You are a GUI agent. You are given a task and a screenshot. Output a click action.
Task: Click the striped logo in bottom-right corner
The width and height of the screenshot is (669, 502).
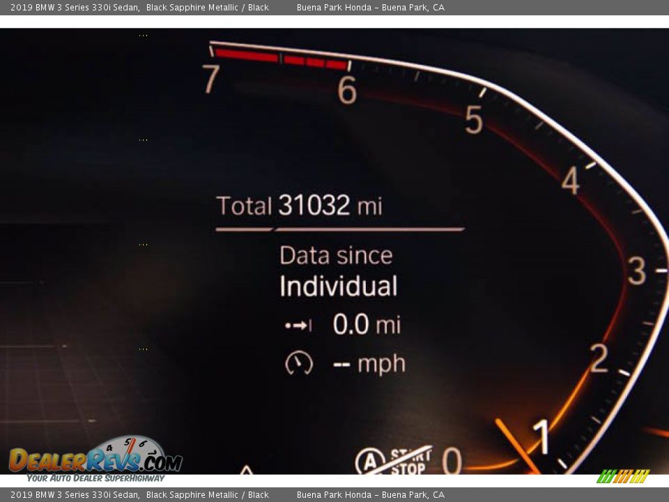pyautogui.click(x=623, y=476)
